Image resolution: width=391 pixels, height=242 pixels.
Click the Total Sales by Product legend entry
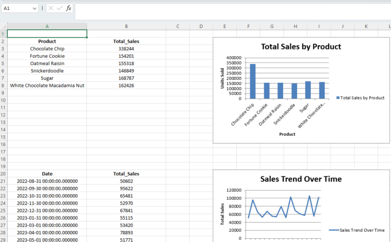tap(360, 98)
